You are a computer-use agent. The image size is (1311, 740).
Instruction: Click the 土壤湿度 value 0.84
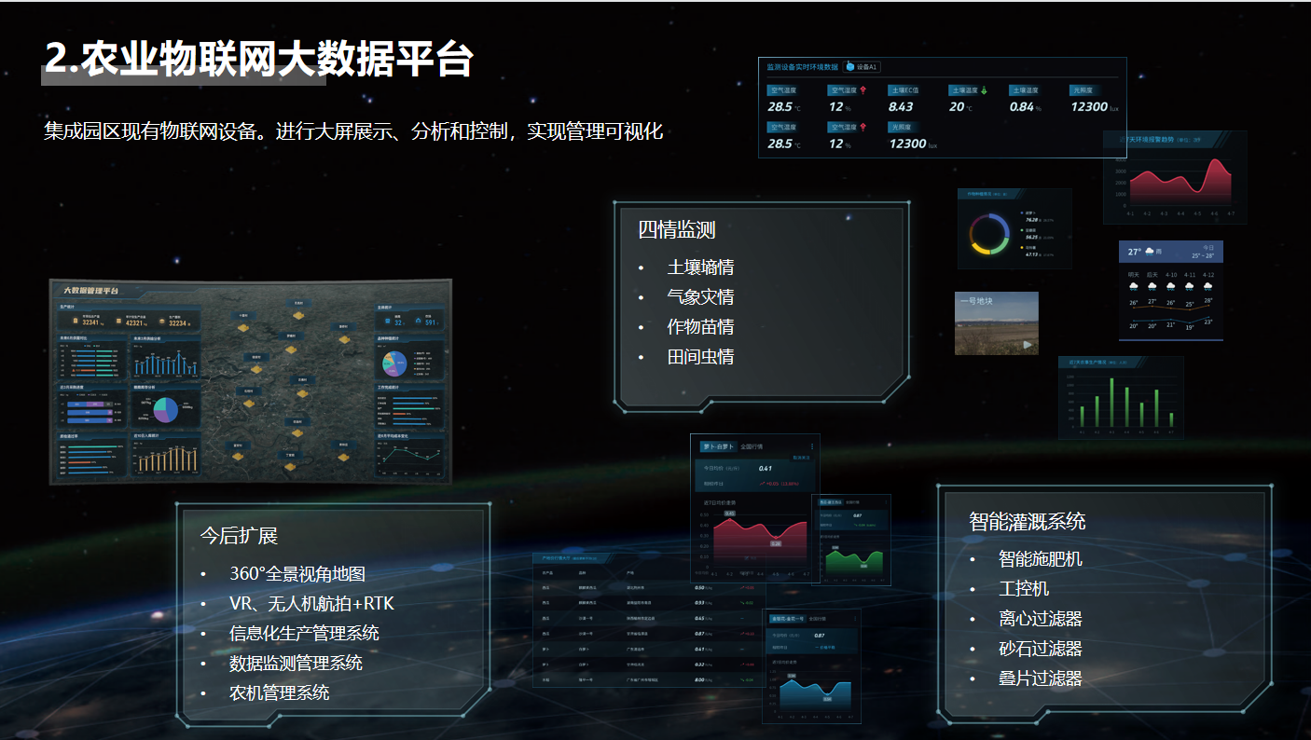click(x=1021, y=107)
